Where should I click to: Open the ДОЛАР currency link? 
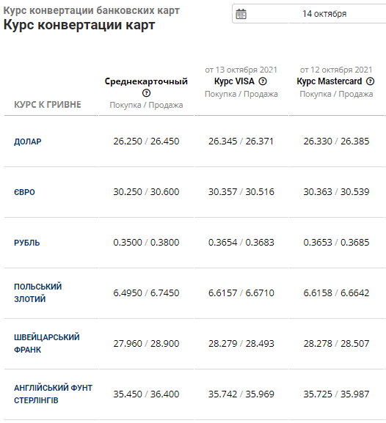[x=28, y=141]
